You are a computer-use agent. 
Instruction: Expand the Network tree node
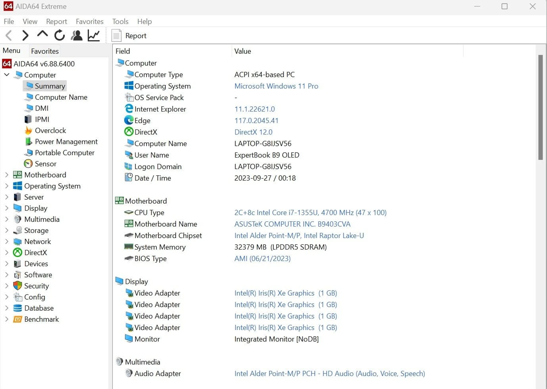point(7,241)
